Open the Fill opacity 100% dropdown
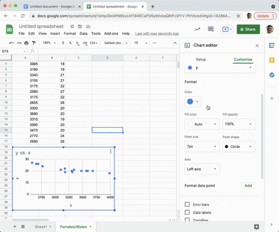This screenshot has width=279, height=232. [239, 124]
